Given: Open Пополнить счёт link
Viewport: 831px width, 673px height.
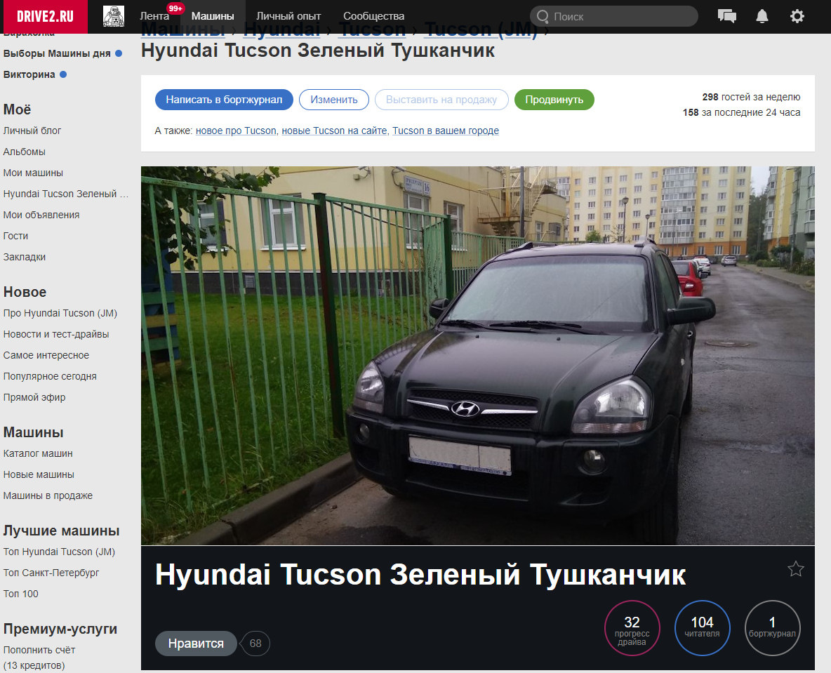Looking at the screenshot, I should click(x=39, y=651).
